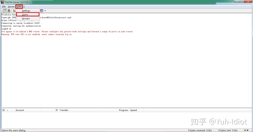Close the open Edit menu
Screen dimensions: 253x132
(19, 7)
